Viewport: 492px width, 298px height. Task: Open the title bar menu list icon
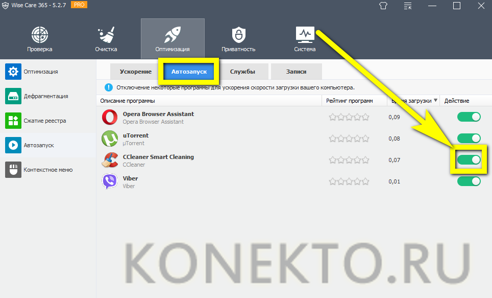point(408,6)
